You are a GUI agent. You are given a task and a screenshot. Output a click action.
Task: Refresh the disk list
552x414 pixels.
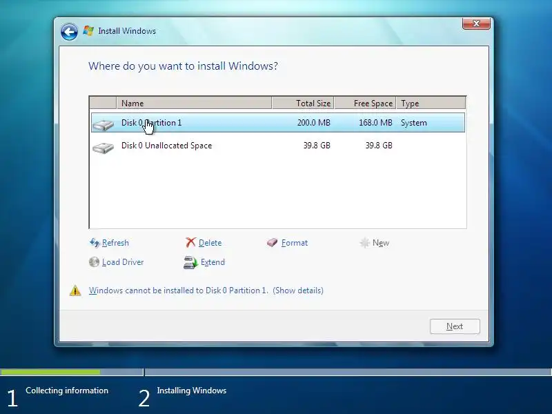[x=115, y=243]
